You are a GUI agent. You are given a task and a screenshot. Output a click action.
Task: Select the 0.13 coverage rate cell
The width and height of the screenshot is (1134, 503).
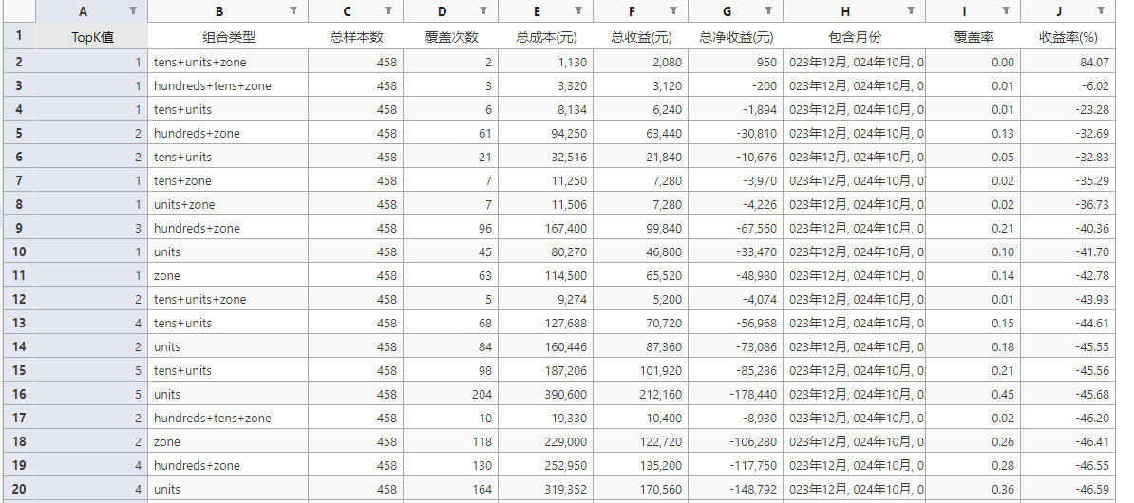coord(973,134)
